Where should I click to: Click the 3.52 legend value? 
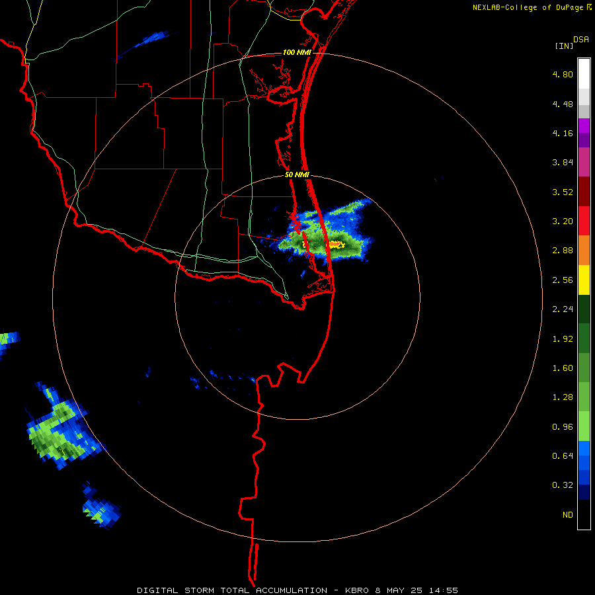tap(563, 192)
